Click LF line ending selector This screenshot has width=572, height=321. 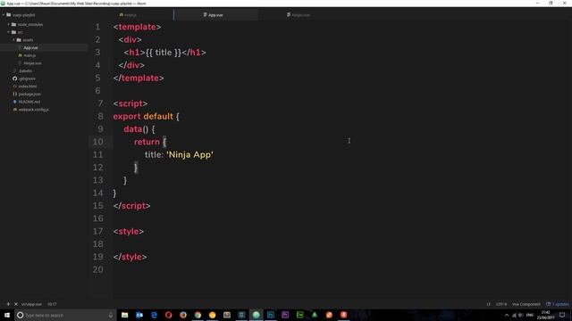488,304
